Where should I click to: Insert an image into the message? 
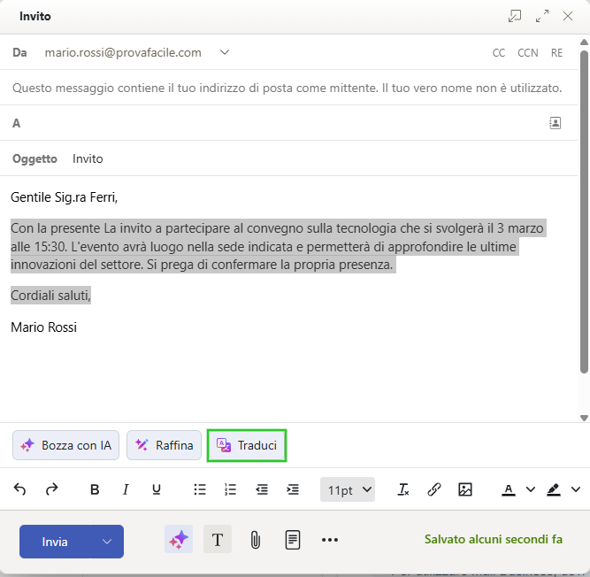[465, 489]
